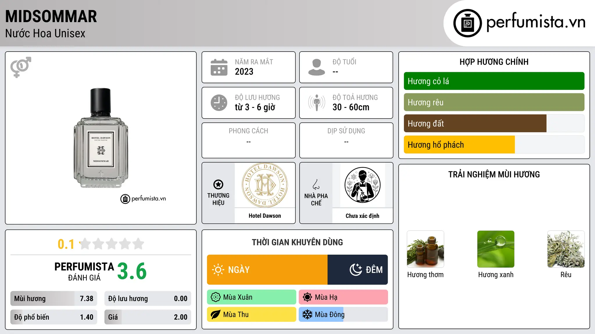The height and width of the screenshot is (334, 595).
Task: Click the launch year value 2023
Action: tap(244, 72)
